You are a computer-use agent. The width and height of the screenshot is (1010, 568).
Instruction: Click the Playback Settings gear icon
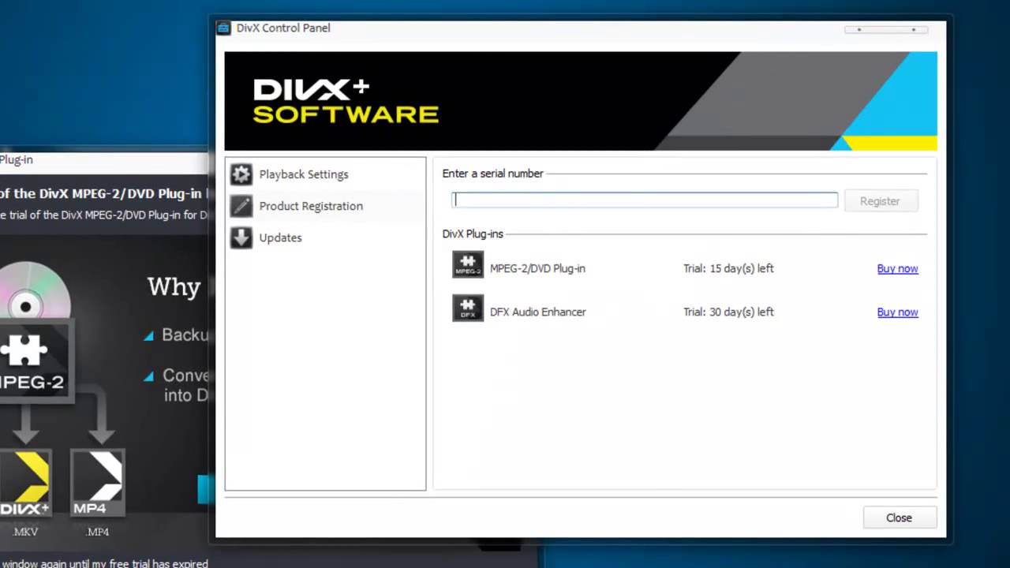(241, 174)
